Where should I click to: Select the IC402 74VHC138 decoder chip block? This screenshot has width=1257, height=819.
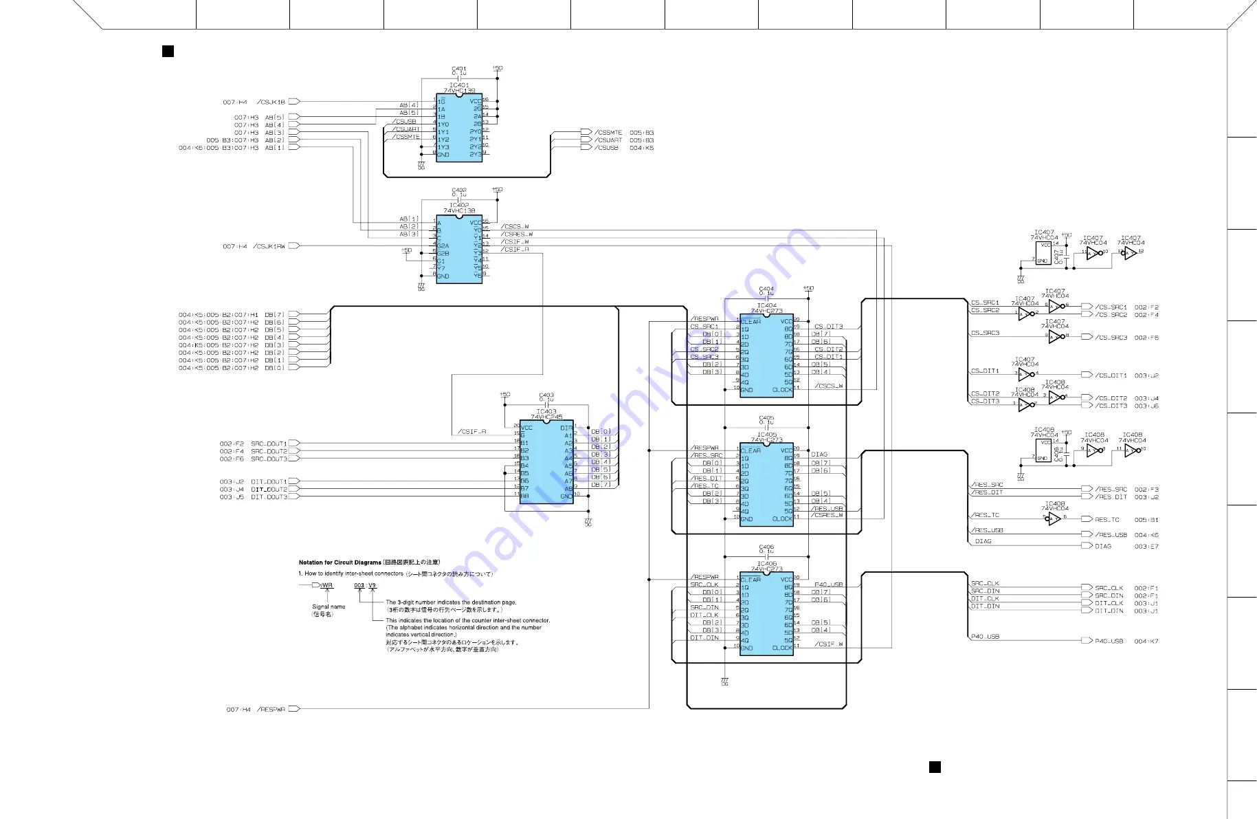(459, 249)
